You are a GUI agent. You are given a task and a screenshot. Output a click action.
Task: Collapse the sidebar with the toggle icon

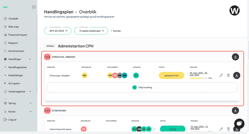coord(34,7)
